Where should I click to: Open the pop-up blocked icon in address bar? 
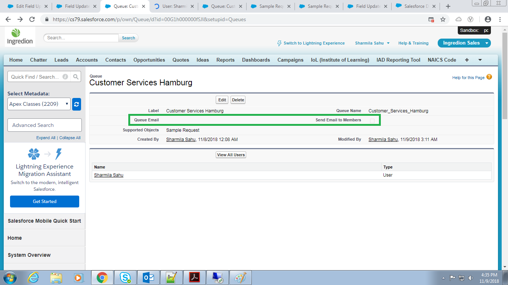point(431,19)
